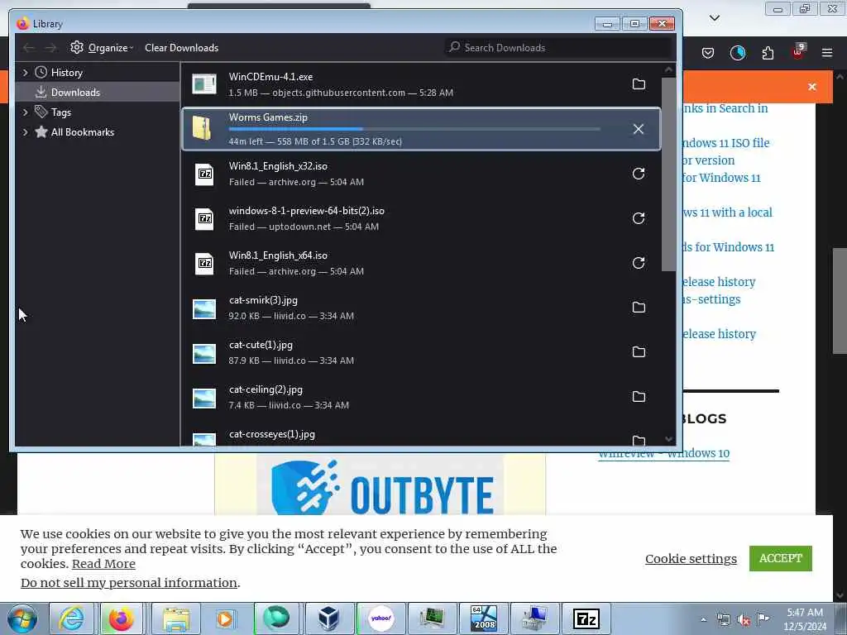Open the Windows Start button
The width and height of the screenshot is (847, 635).
click(22, 618)
